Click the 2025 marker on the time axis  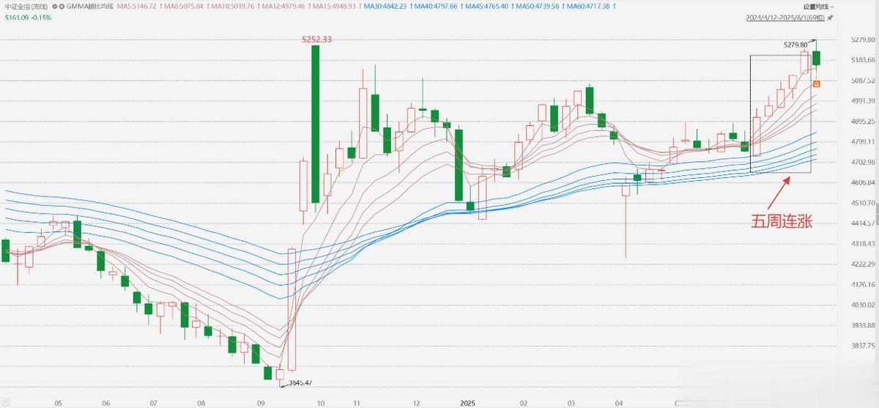[x=469, y=403]
